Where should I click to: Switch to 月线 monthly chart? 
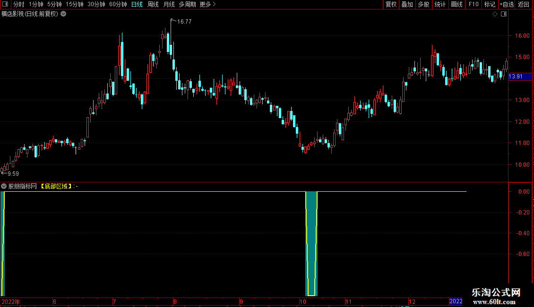tap(169, 4)
